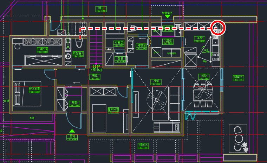Select the green 포치 entrance arrow
This screenshot has height=163, width=267.
(72, 131)
